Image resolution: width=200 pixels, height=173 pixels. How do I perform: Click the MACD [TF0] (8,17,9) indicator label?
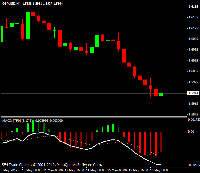pyautogui.click(x=17, y=121)
